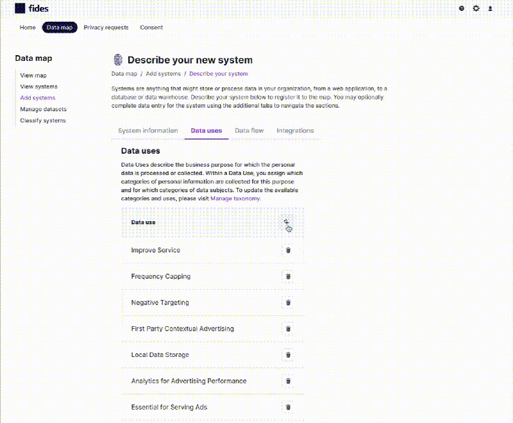Click Add systems in the breadcrumb trail
The width and height of the screenshot is (513, 423).
pos(162,73)
